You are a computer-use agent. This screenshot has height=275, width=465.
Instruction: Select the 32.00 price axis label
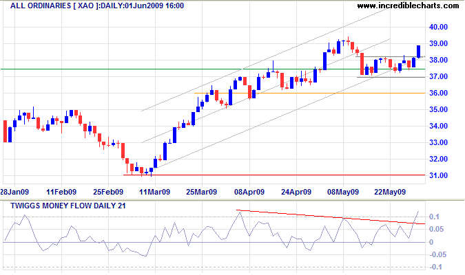pyautogui.click(x=438, y=159)
